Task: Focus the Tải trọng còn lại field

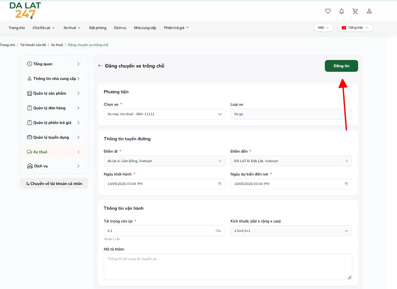Action: (165, 231)
